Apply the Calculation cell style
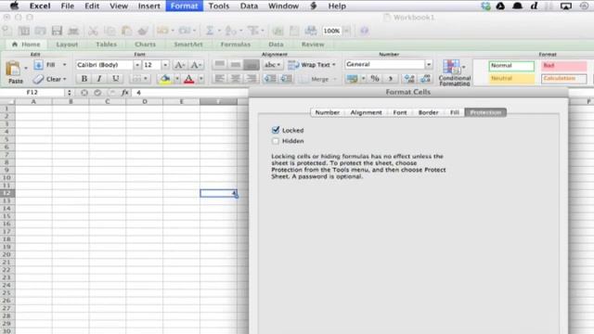Screen dimensions: 594x334 tap(564, 79)
